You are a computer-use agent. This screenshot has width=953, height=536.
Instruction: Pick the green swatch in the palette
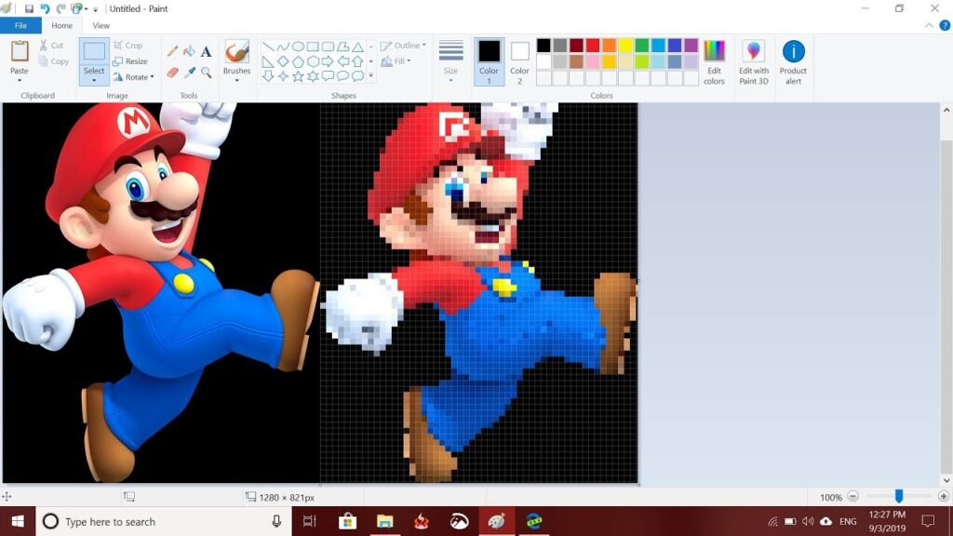[x=642, y=46]
